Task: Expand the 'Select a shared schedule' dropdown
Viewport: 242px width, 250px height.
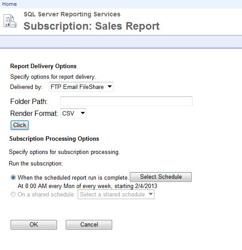Action: tap(116, 194)
